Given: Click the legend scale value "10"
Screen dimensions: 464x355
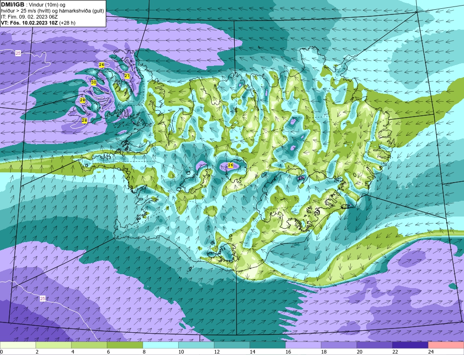Looking at the screenshot, I should click(181, 352).
